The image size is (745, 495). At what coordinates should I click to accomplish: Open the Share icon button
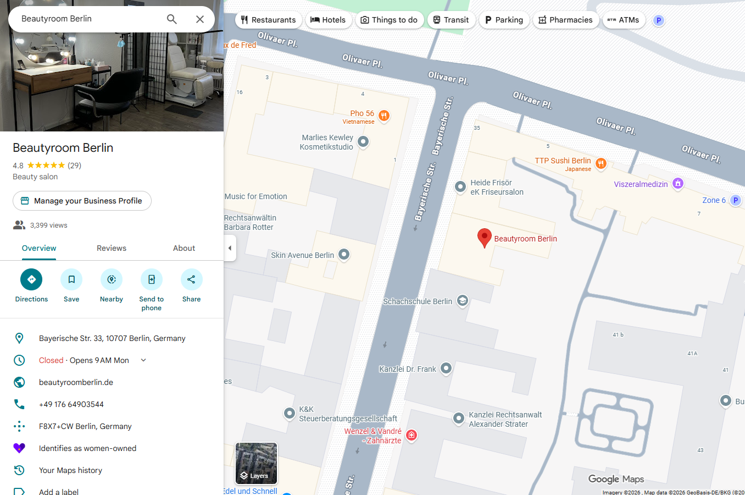192,279
